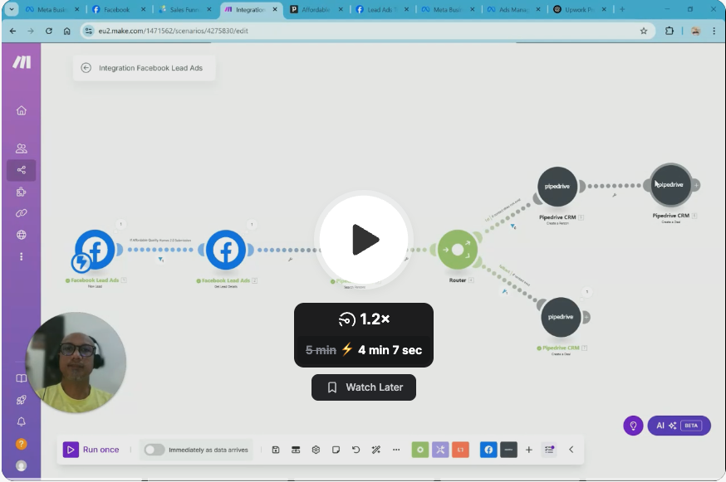Image resolution: width=726 pixels, height=482 pixels.
Task: Save video with Watch Later
Action: (x=364, y=387)
